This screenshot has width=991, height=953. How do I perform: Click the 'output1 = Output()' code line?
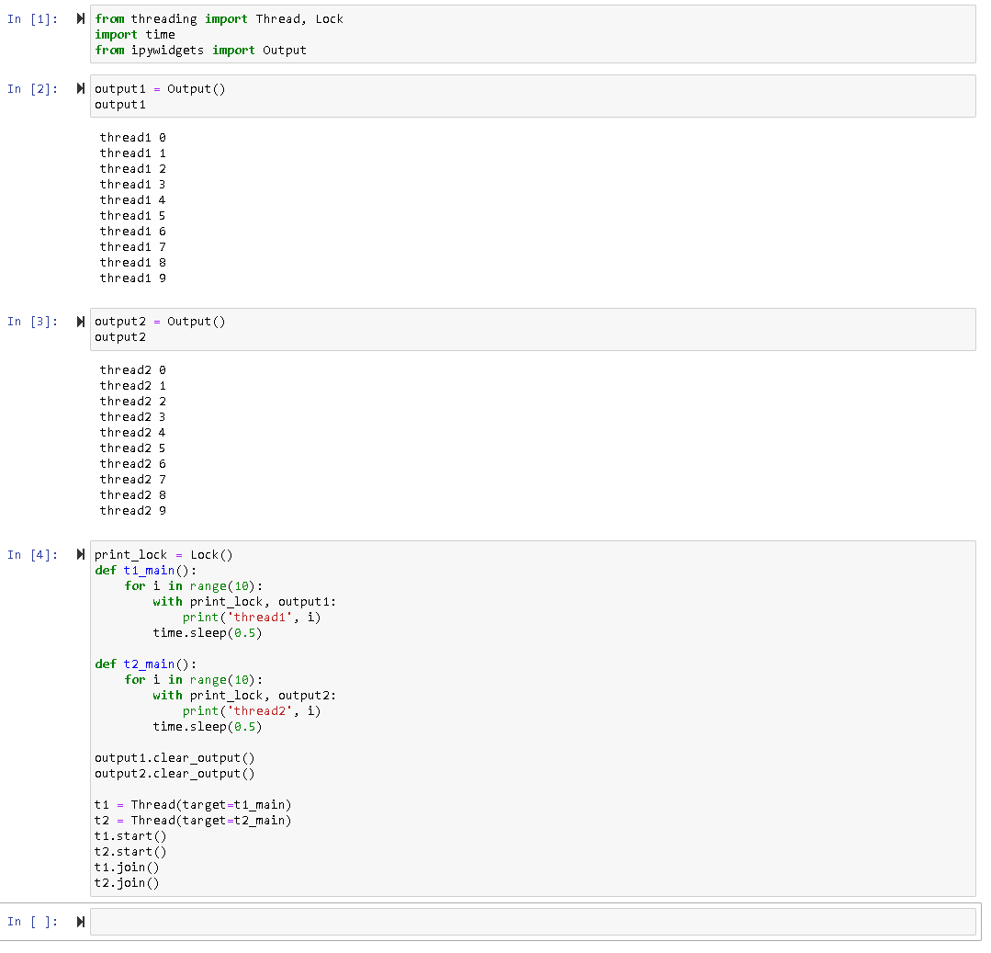pos(160,89)
